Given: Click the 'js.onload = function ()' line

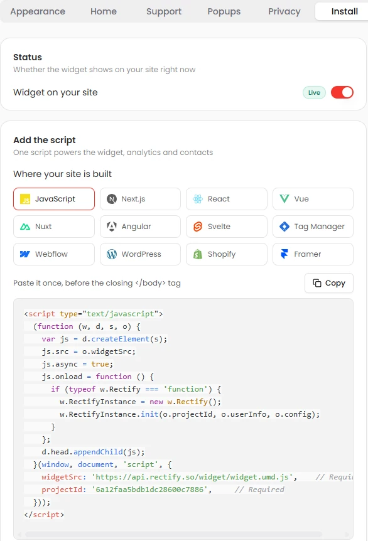Looking at the screenshot, I should point(98,377).
